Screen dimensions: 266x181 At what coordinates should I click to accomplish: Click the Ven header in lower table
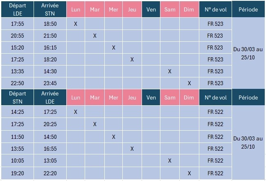(x=151, y=97)
